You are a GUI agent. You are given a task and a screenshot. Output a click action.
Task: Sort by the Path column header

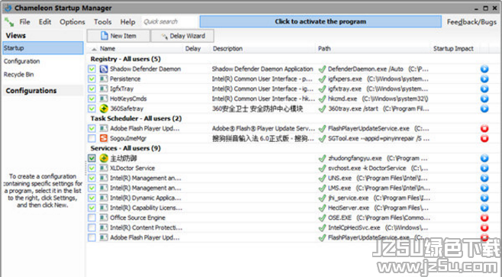pos(324,49)
